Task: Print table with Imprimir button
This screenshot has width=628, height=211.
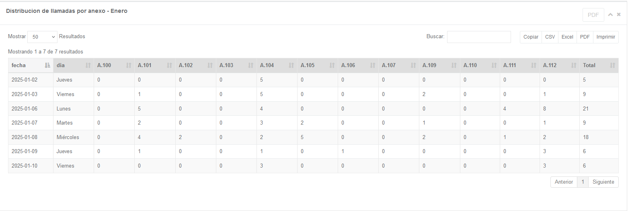Action: pos(606,37)
